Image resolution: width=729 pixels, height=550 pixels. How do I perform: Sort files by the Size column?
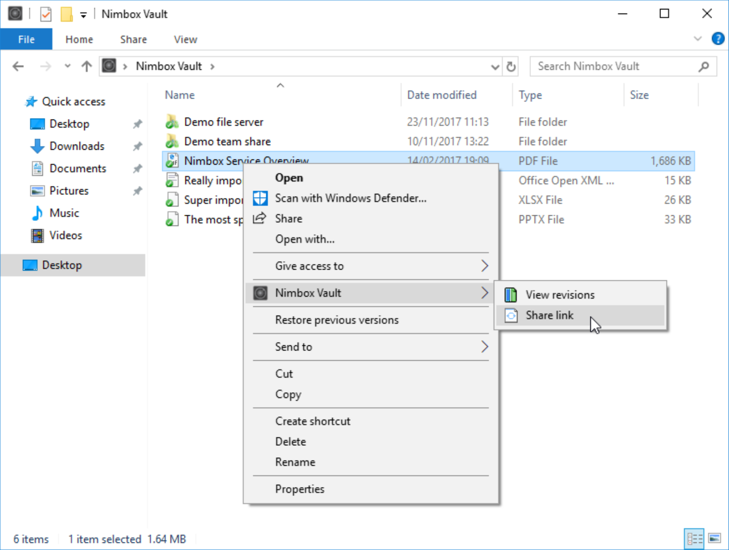pos(639,95)
